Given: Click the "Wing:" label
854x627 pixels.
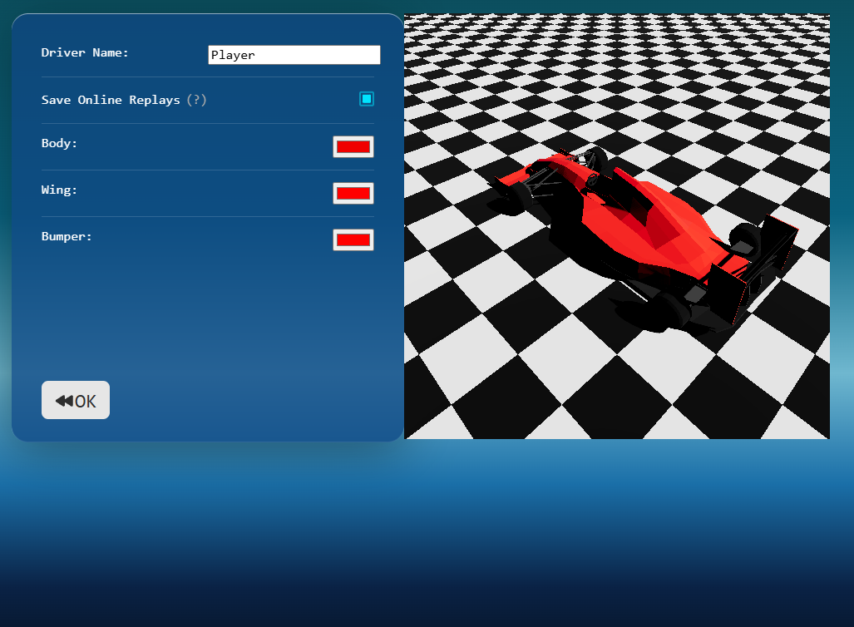Looking at the screenshot, I should (59, 190).
